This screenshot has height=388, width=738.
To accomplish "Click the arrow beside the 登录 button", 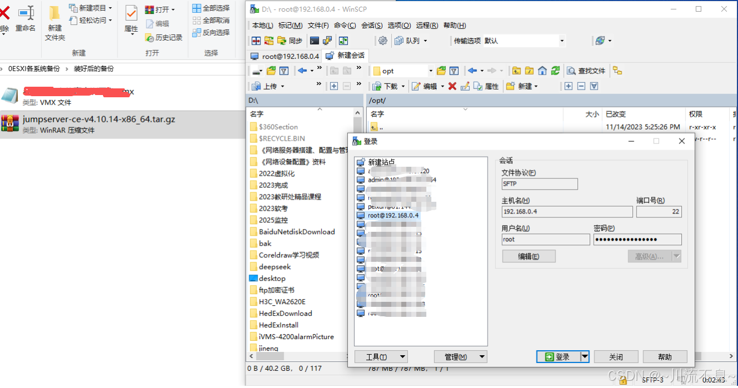I will (x=584, y=357).
